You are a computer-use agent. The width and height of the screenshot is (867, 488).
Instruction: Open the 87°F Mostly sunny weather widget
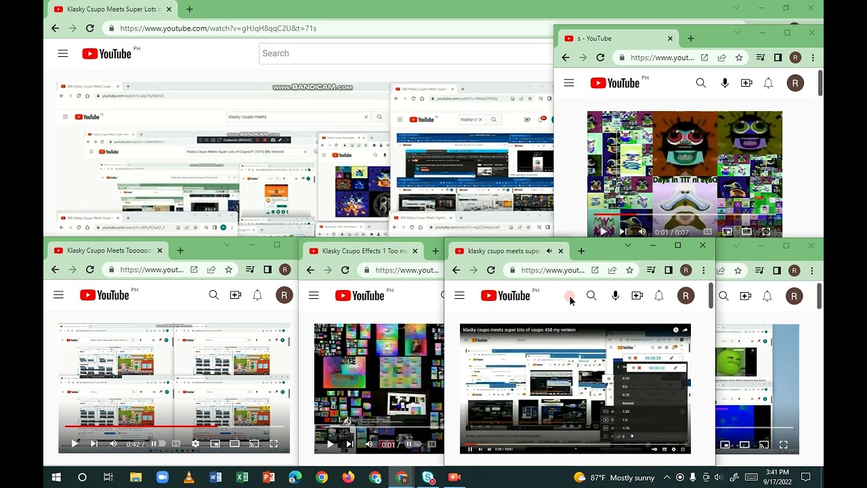tap(614, 477)
